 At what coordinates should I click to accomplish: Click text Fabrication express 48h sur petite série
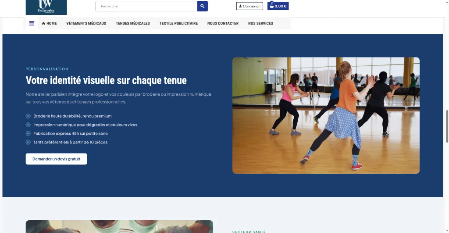coord(71,133)
